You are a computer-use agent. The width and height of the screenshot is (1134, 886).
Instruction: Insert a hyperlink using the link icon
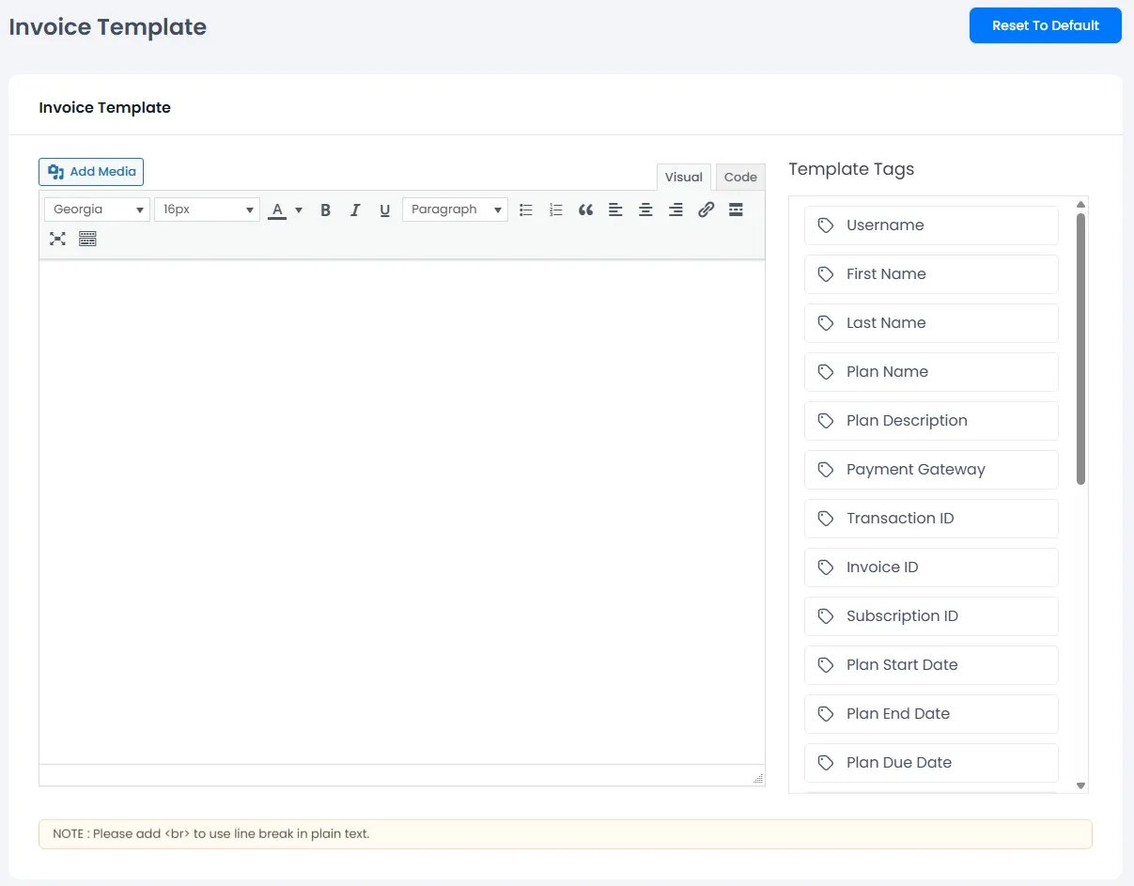coord(706,209)
